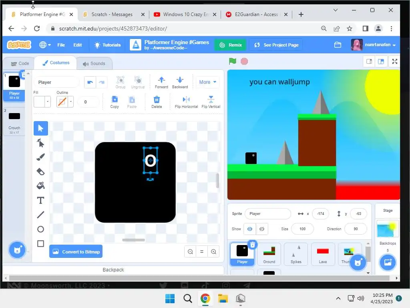Select the Spikes sprite

pos(296,254)
